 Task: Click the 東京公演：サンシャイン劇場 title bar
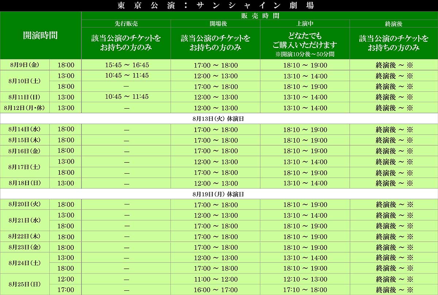[x=219, y=5]
